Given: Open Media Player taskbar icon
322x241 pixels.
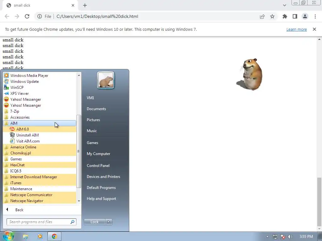Looking at the screenshot, I should pos(40,237).
